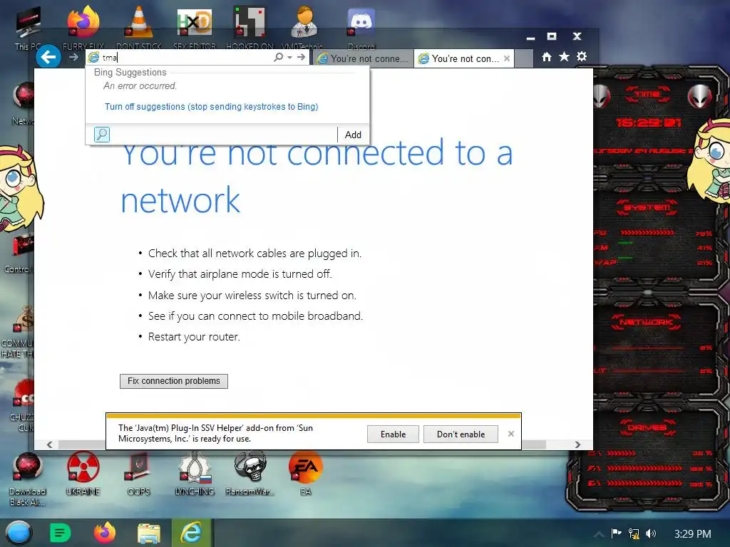Click the 3:29 PM taskbar clock
Screen dimensions: 730x547
pyautogui.click(x=692, y=533)
